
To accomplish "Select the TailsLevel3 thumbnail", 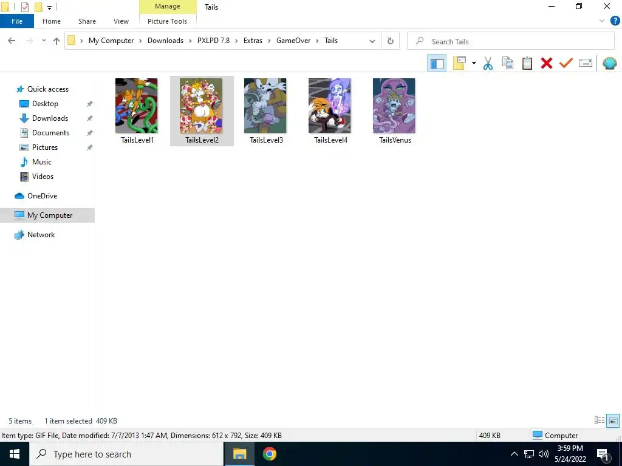I will point(265,106).
